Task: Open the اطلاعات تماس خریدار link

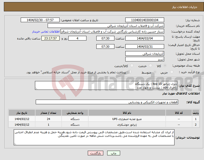Action: coord(46,31)
